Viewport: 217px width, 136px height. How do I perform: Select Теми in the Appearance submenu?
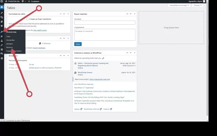8,36
